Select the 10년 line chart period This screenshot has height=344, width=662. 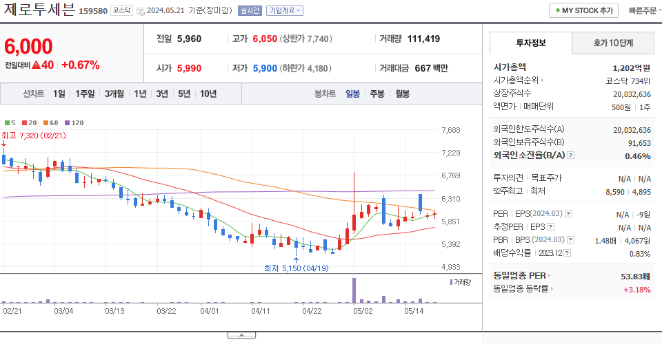pyautogui.click(x=208, y=94)
